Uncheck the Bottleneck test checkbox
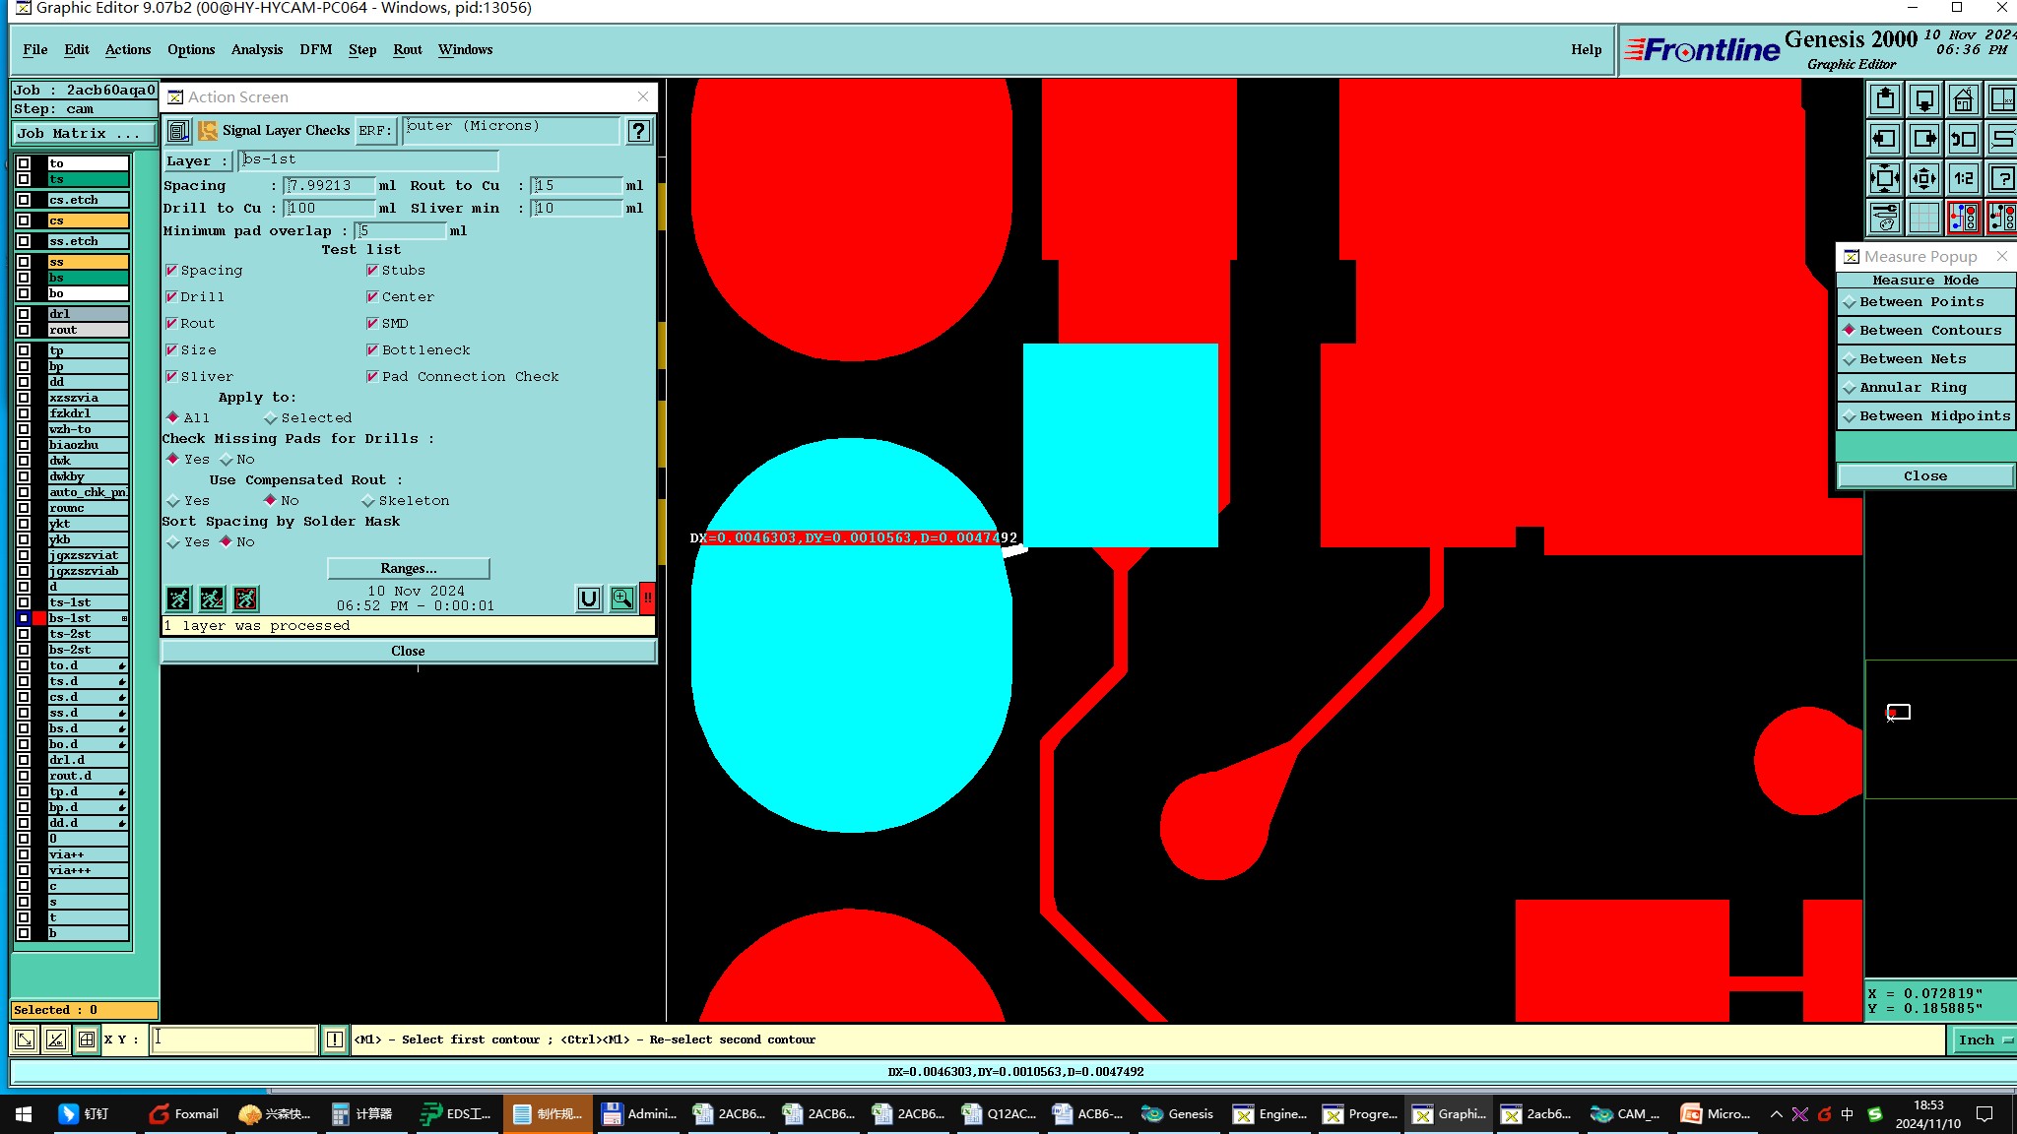 (372, 349)
